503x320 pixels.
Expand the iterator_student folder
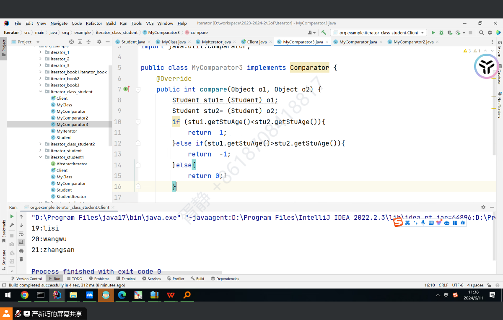[41, 151]
